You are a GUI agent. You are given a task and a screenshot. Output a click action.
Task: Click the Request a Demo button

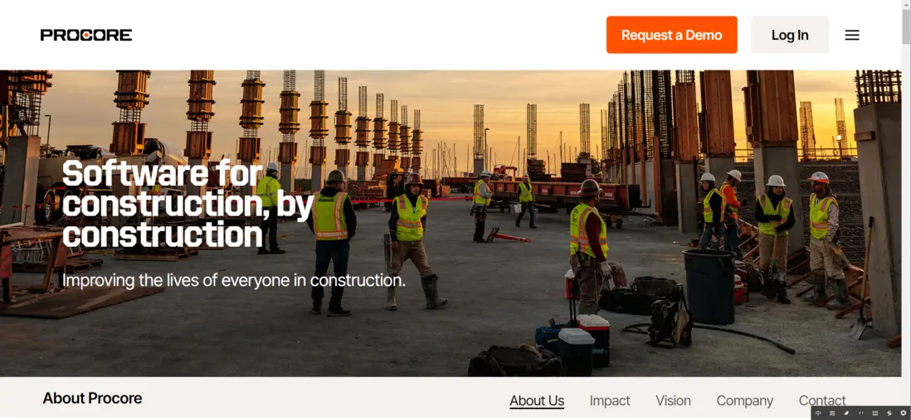671,35
